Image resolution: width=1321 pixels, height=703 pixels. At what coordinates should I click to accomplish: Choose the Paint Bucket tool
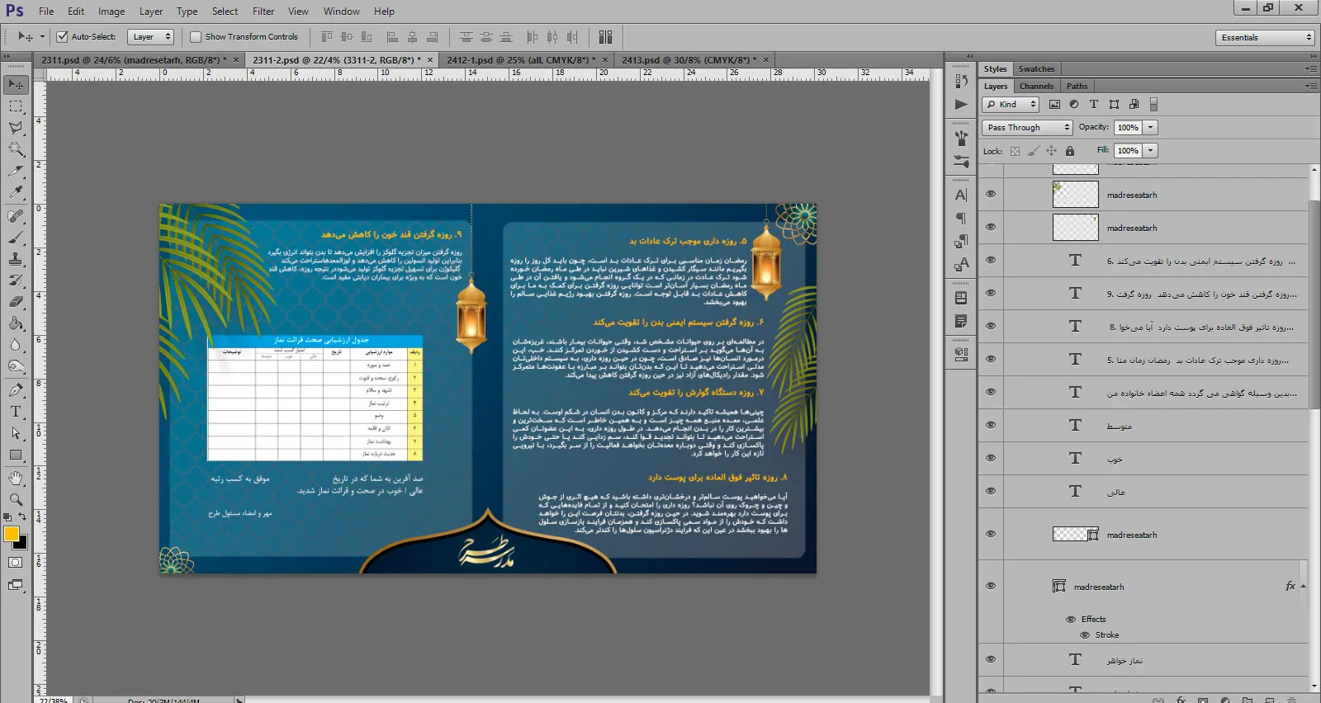tap(16, 323)
